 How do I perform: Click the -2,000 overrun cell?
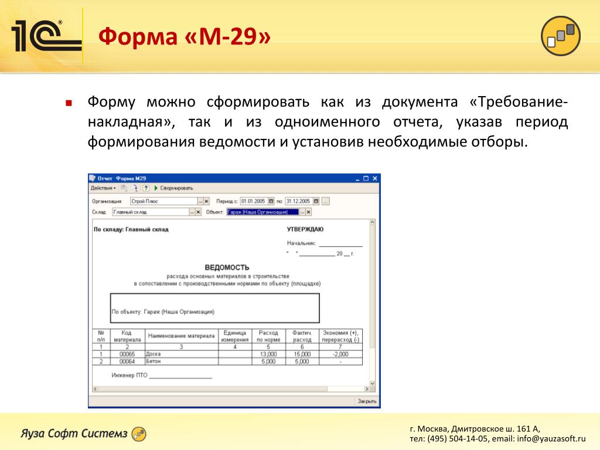(340, 354)
